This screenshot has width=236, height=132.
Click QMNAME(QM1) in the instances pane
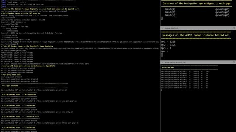(x=222, y=9)
